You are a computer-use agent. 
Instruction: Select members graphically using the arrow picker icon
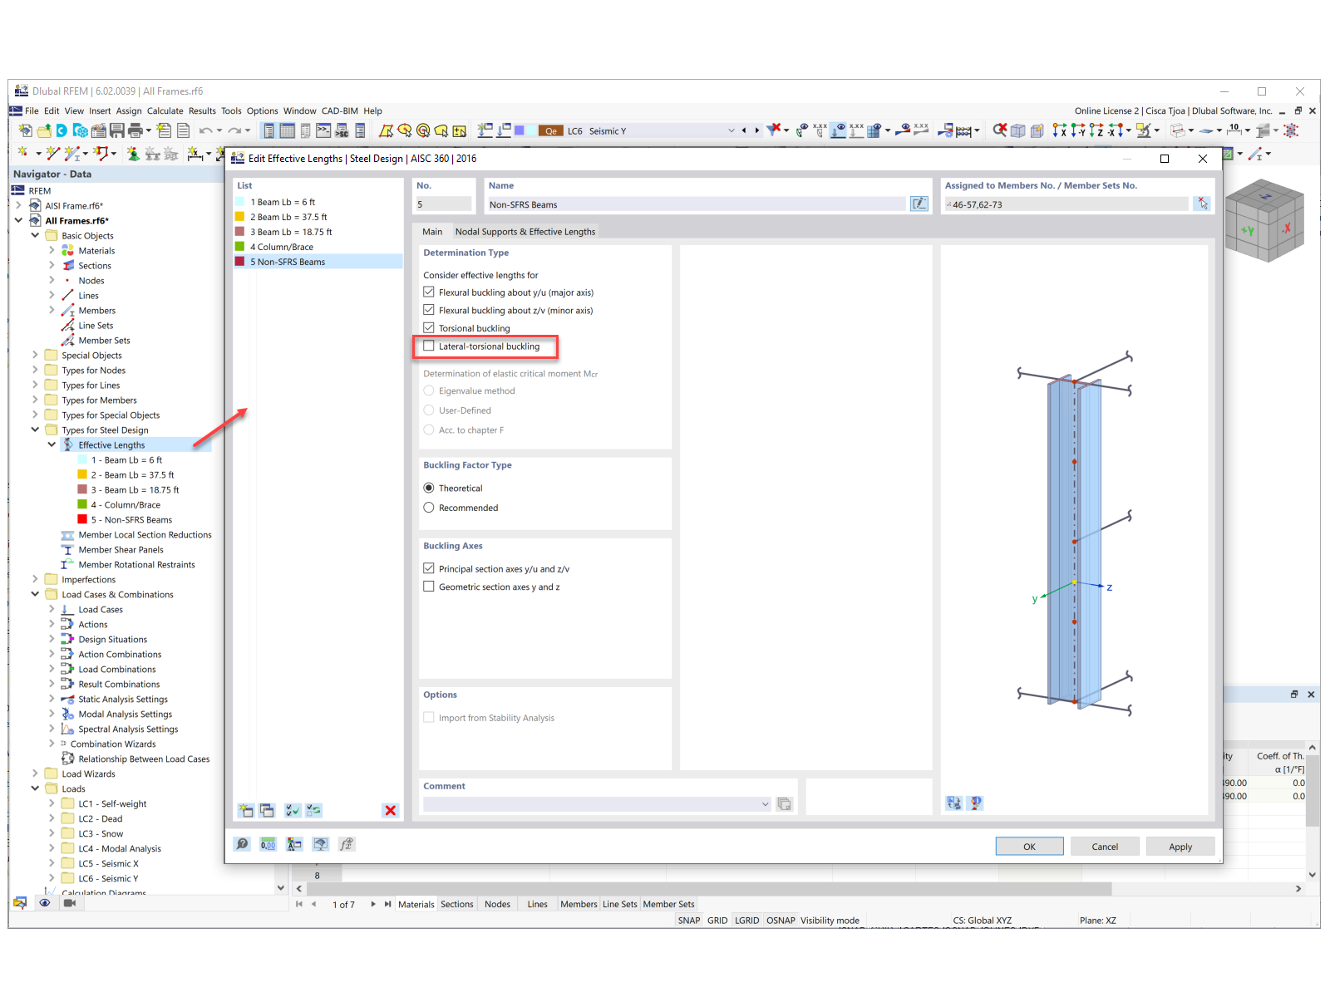pos(1202,204)
